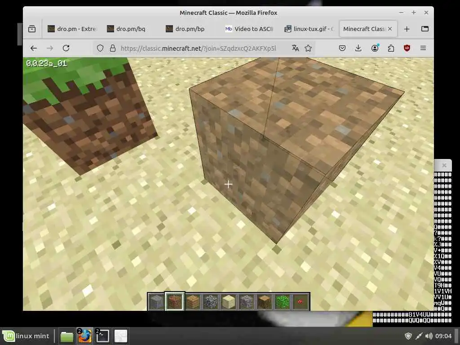Go forward to the next page
Viewport: 460px width, 345px height.
[50, 48]
